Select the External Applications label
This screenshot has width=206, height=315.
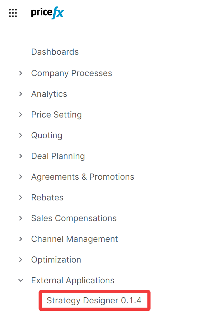point(73,280)
